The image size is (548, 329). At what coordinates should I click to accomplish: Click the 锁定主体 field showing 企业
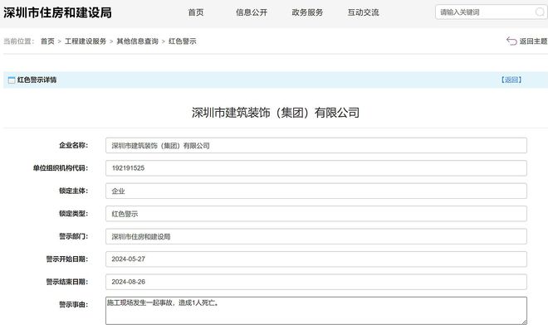tap(316, 191)
